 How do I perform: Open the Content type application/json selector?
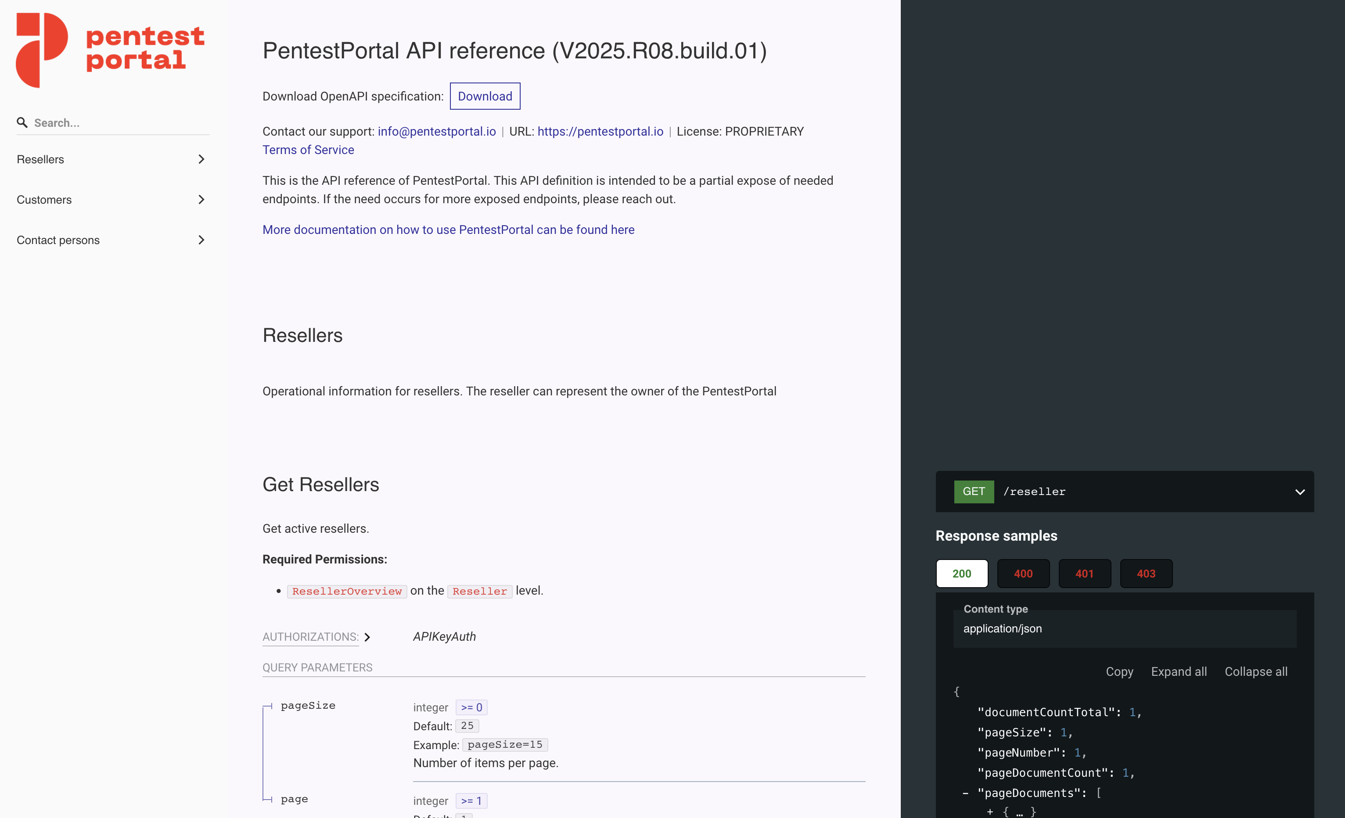tap(1125, 629)
